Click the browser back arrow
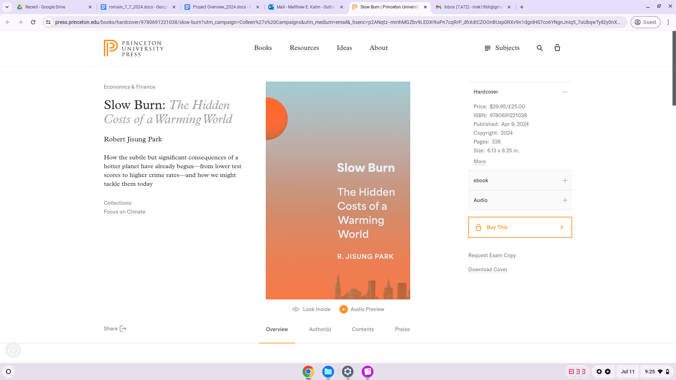Screen dimensions: 676x380 pyautogui.click(x=8, y=22)
